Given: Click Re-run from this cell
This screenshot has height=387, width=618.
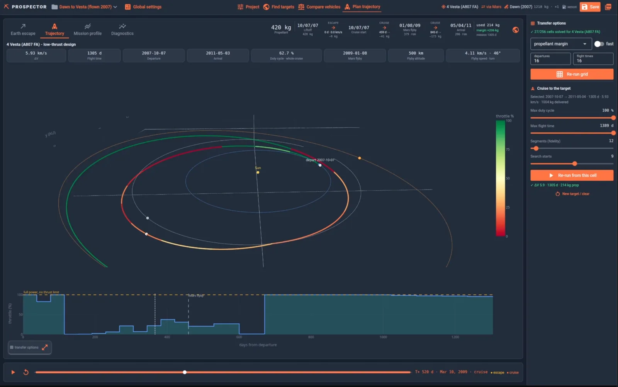Looking at the screenshot, I should click(x=572, y=176).
